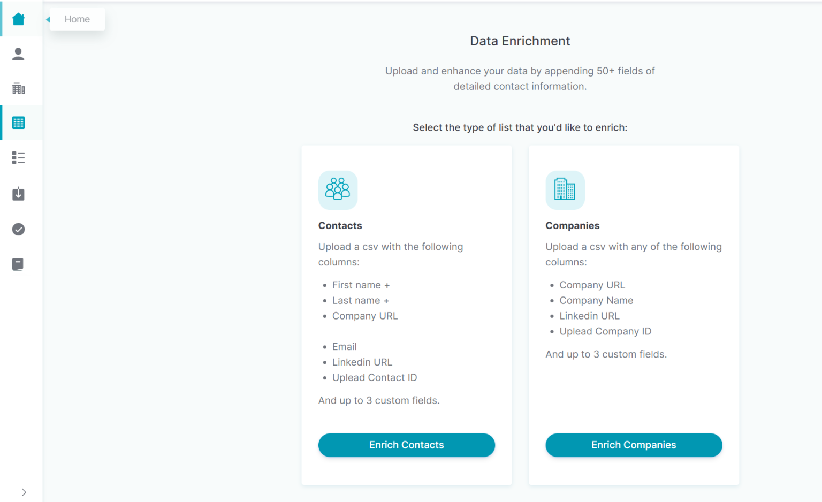Open the Home icon in sidebar
This screenshot has height=502, width=822.
[x=19, y=19]
